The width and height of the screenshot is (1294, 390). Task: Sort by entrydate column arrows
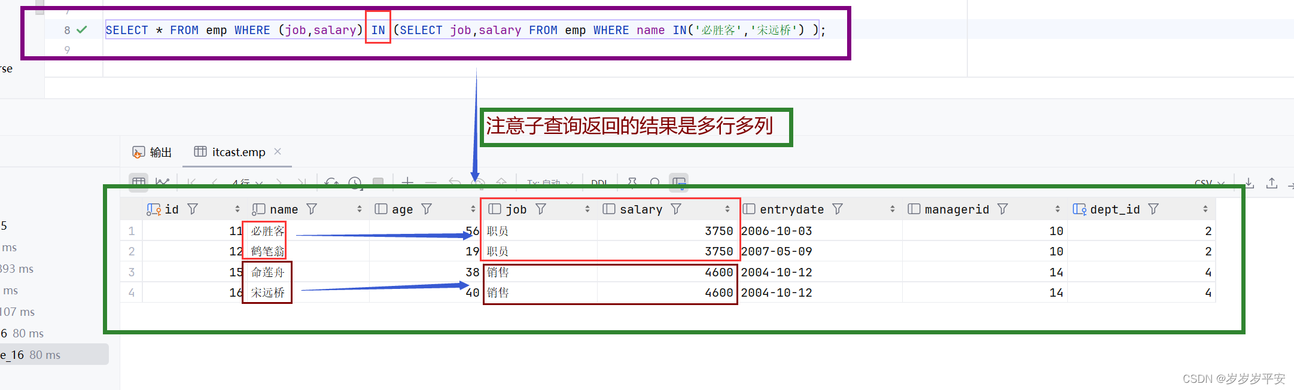893,209
